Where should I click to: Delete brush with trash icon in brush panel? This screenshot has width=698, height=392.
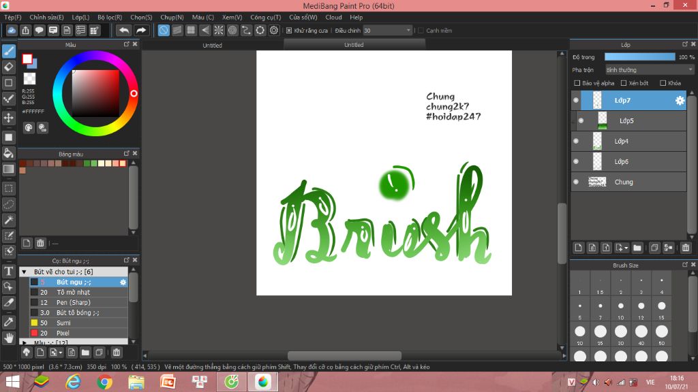pyautogui.click(x=116, y=353)
